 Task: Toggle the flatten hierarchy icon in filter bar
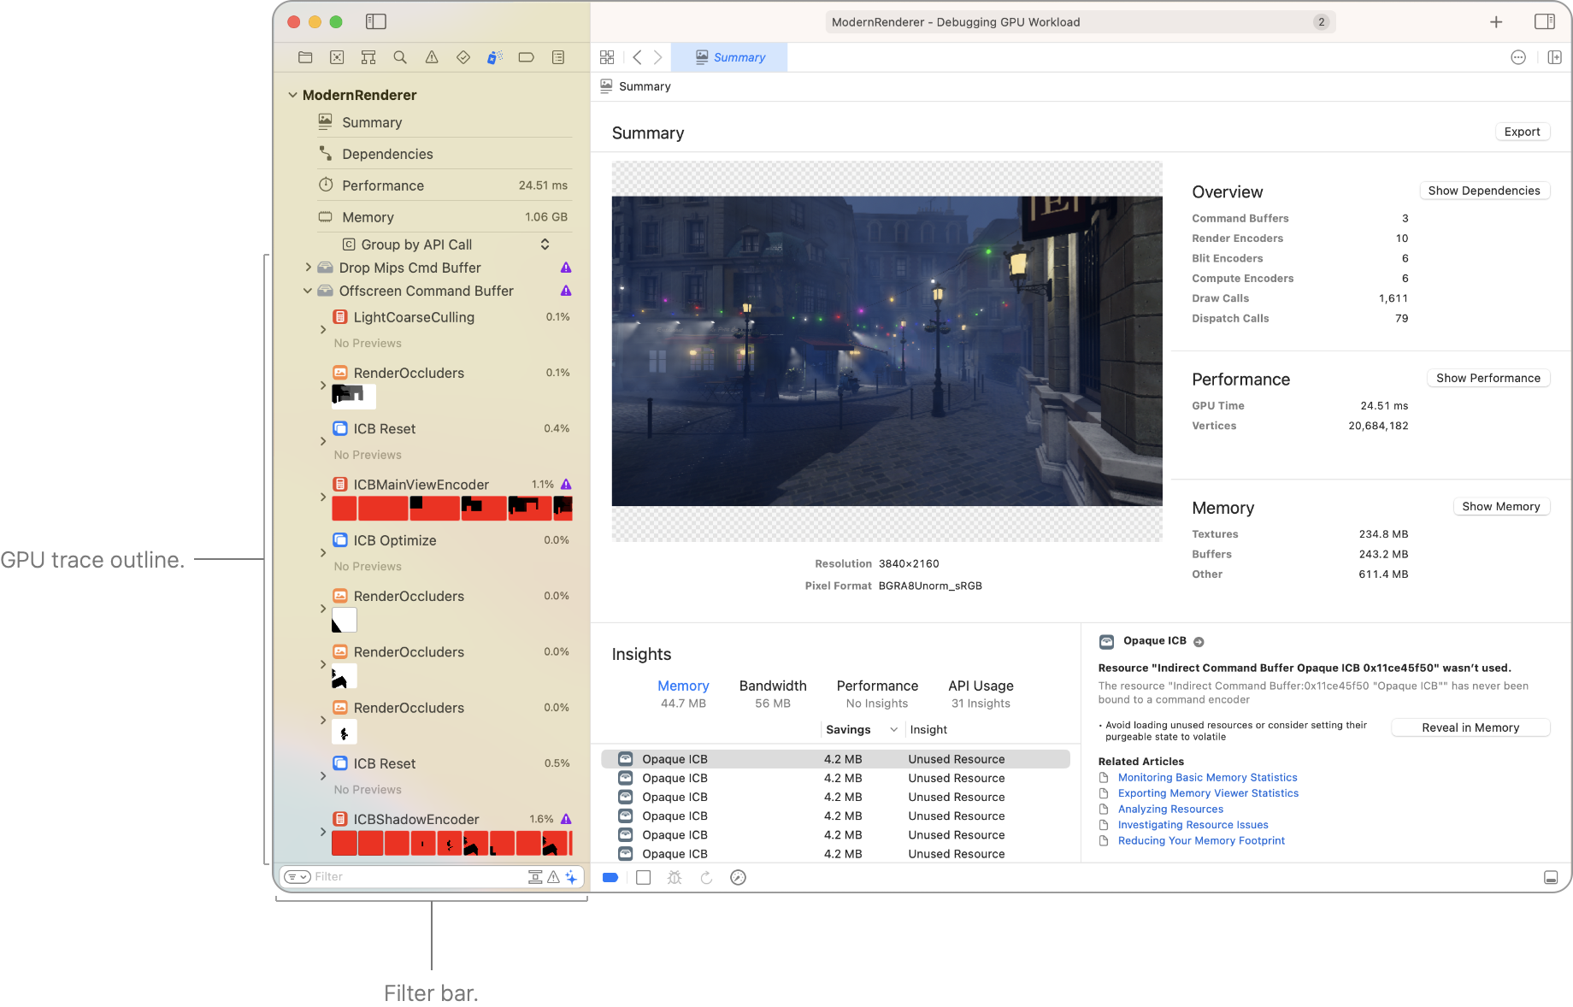(x=535, y=876)
